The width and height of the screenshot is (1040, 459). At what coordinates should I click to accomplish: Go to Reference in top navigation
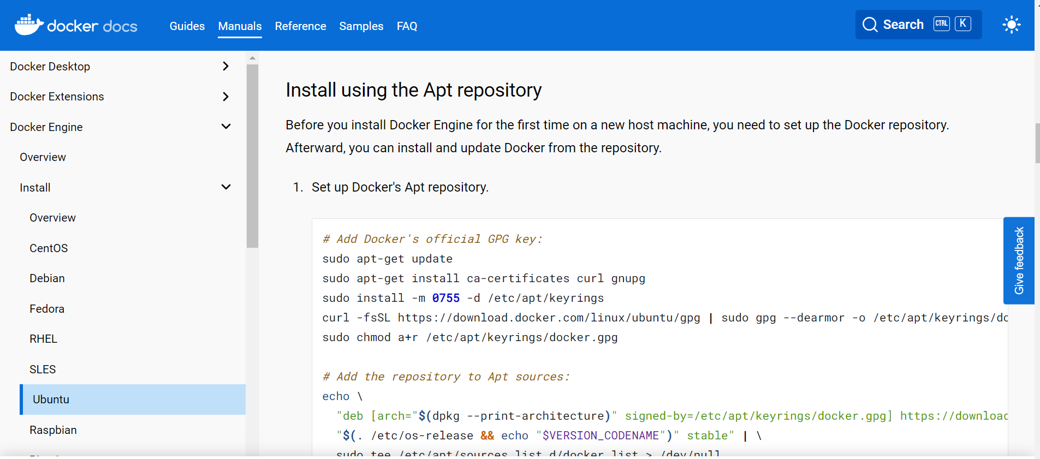coord(300,26)
